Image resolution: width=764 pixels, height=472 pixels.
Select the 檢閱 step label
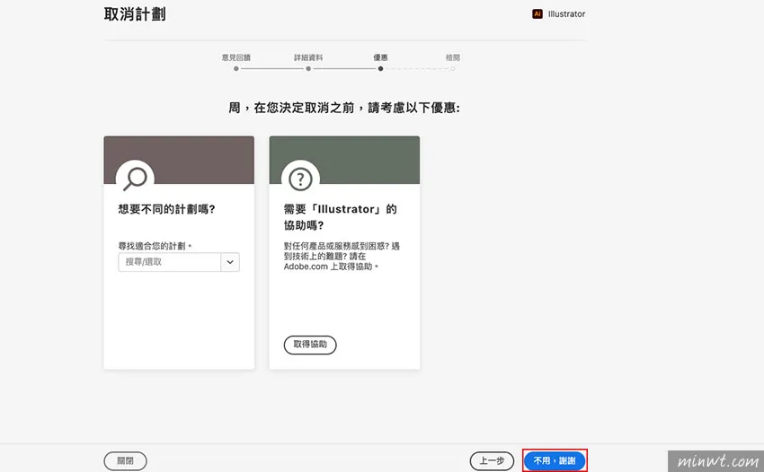(x=452, y=57)
